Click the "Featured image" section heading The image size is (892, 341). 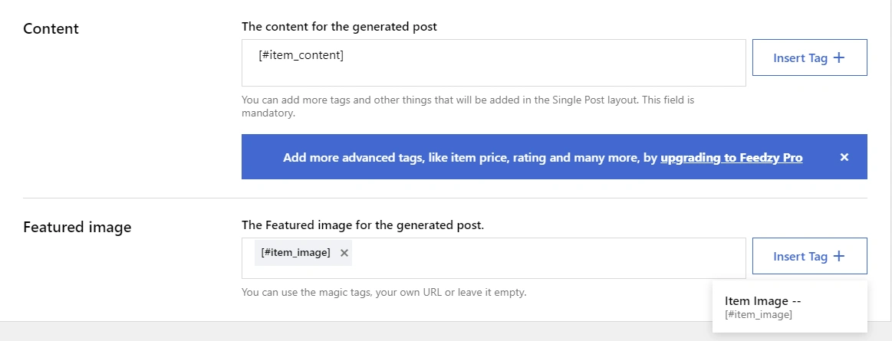[77, 228]
